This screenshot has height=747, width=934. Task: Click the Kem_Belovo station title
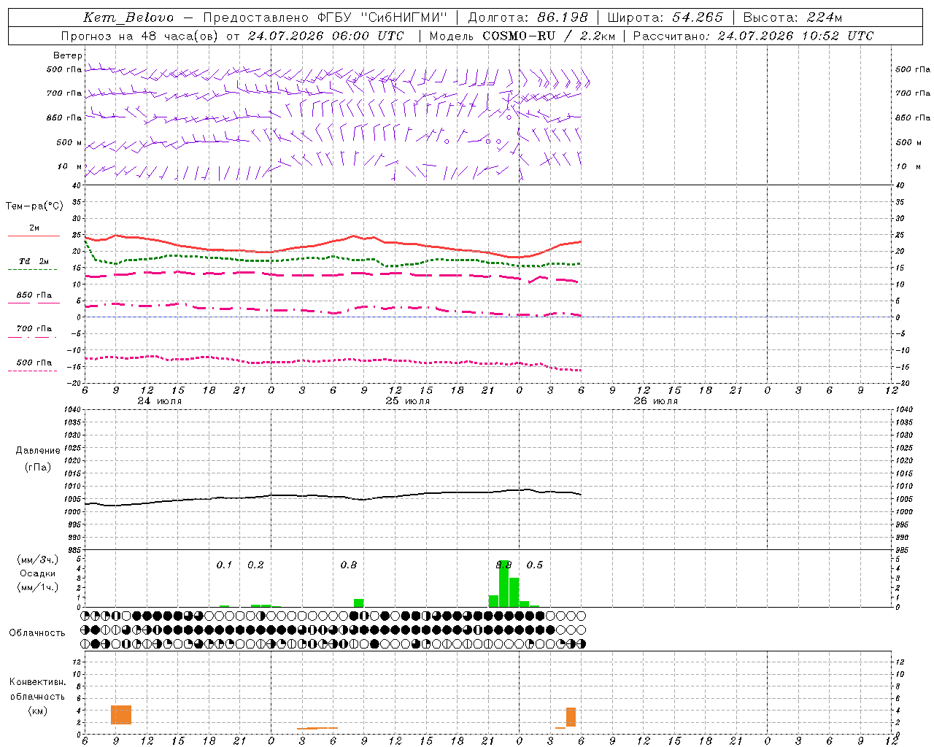[129, 18]
